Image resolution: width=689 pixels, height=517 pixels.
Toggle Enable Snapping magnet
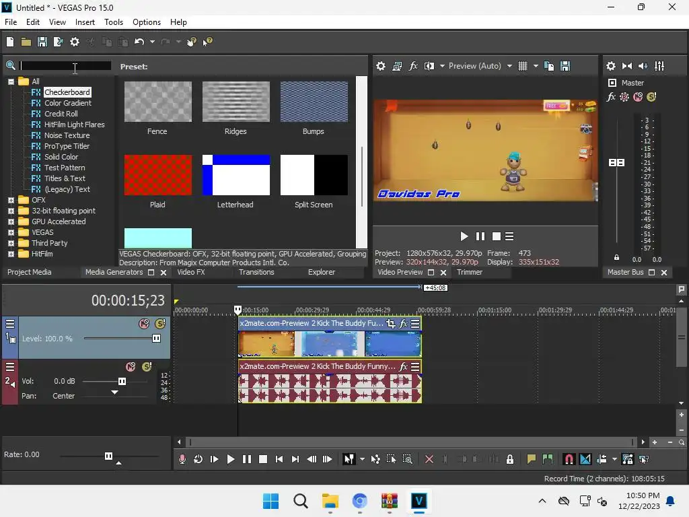(x=569, y=459)
